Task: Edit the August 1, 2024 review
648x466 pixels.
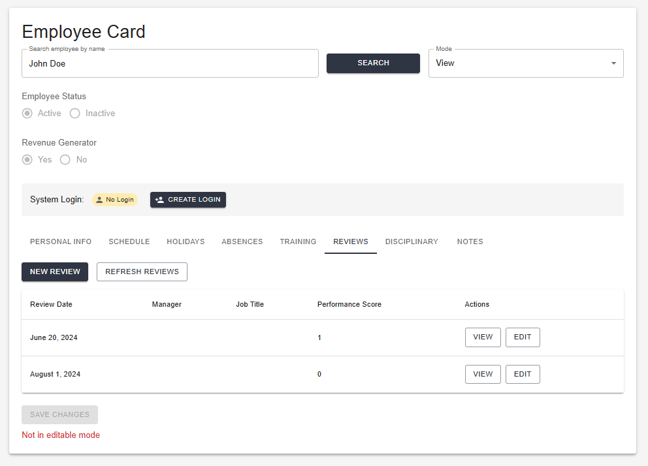Action: 523,375
